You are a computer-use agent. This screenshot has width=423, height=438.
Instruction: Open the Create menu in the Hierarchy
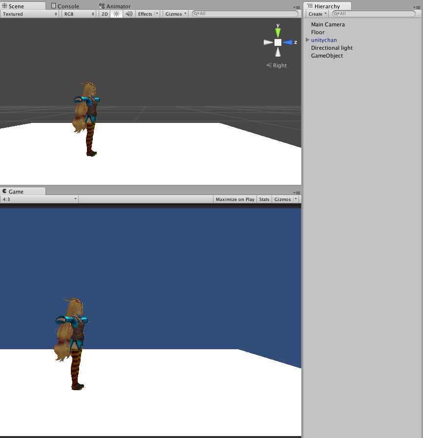click(x=316, y=14)
